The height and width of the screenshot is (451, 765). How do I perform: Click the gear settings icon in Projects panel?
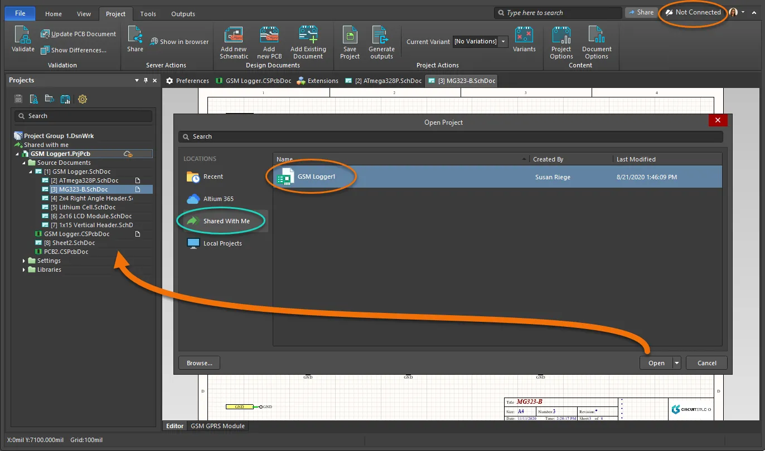83,99
